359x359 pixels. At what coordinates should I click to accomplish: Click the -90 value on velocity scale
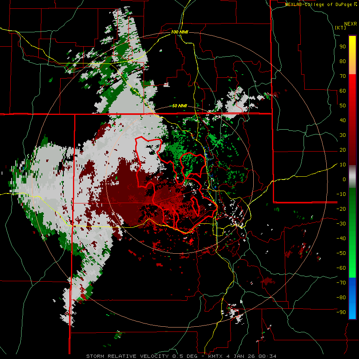point(341,312)
